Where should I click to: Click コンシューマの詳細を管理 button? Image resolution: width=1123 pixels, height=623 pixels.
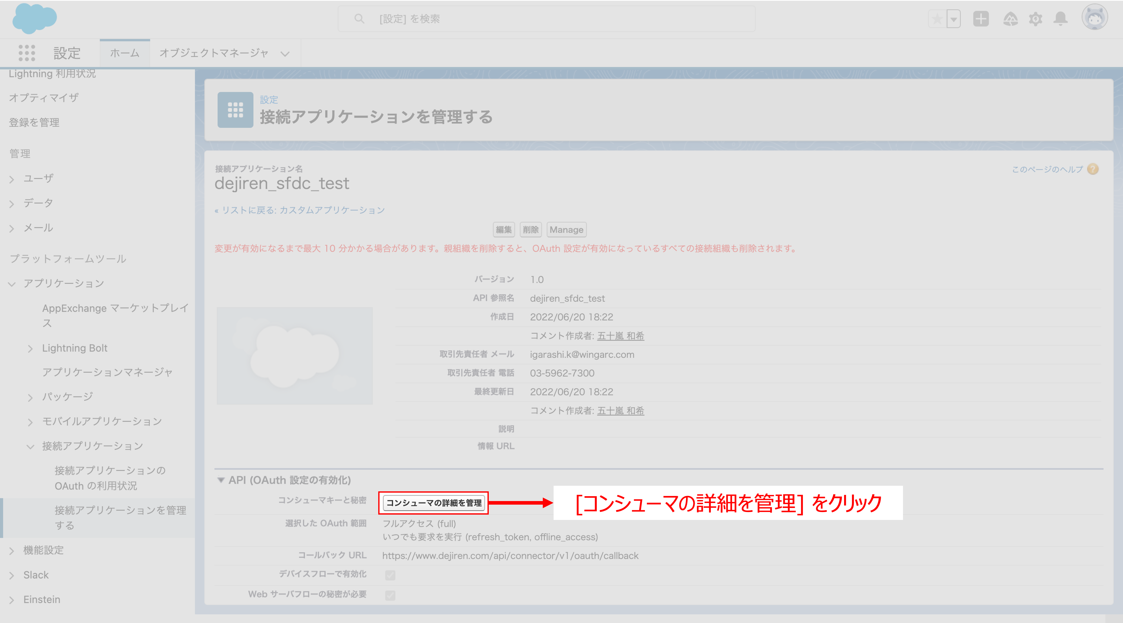434,503
